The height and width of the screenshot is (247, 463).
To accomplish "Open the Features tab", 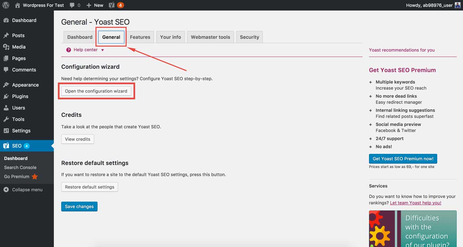I will [x=140, y=37].
